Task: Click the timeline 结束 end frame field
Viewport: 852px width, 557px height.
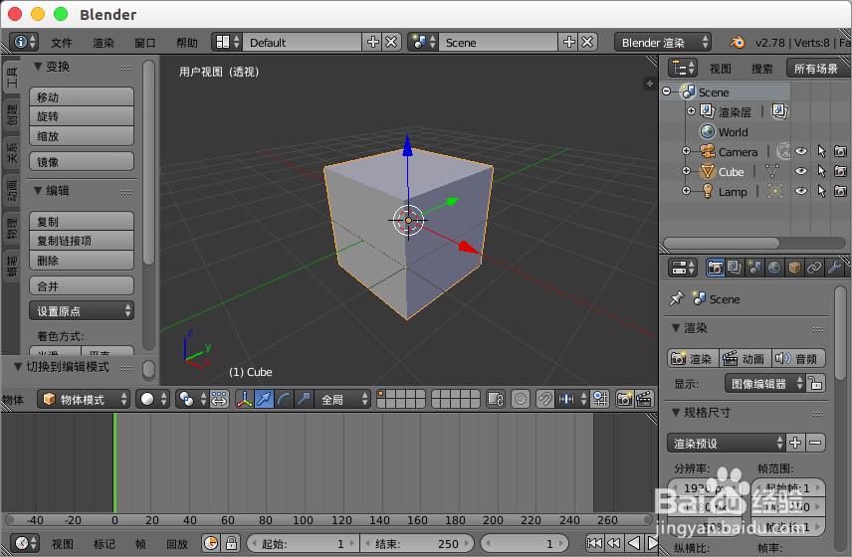Action: pyautogui.click(x=417, y=543)
